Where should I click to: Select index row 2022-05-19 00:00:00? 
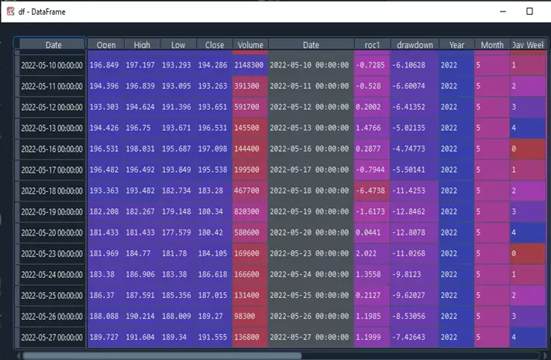50,211
